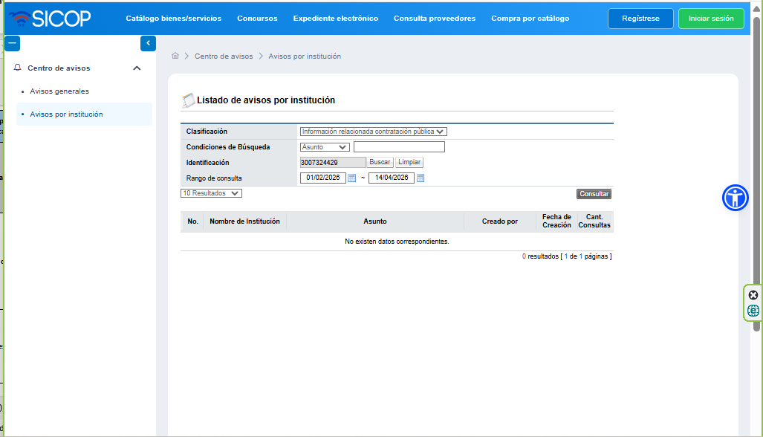Open the calendar picker for the end date
The width and height of the screenshot is (763, 437).
(421, 178)
